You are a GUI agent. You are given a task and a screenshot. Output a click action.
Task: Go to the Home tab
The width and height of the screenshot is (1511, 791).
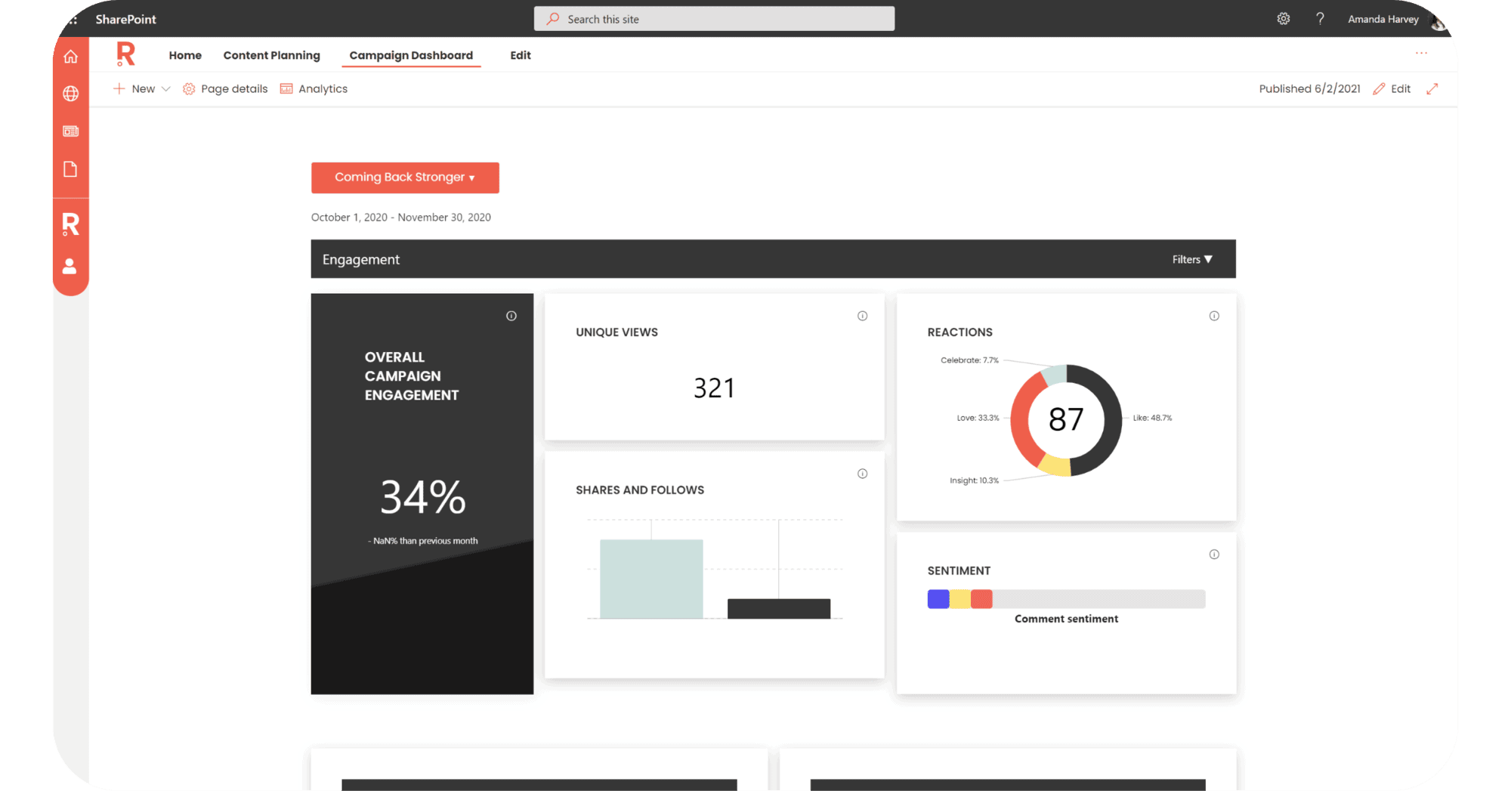tap(185, 55)
